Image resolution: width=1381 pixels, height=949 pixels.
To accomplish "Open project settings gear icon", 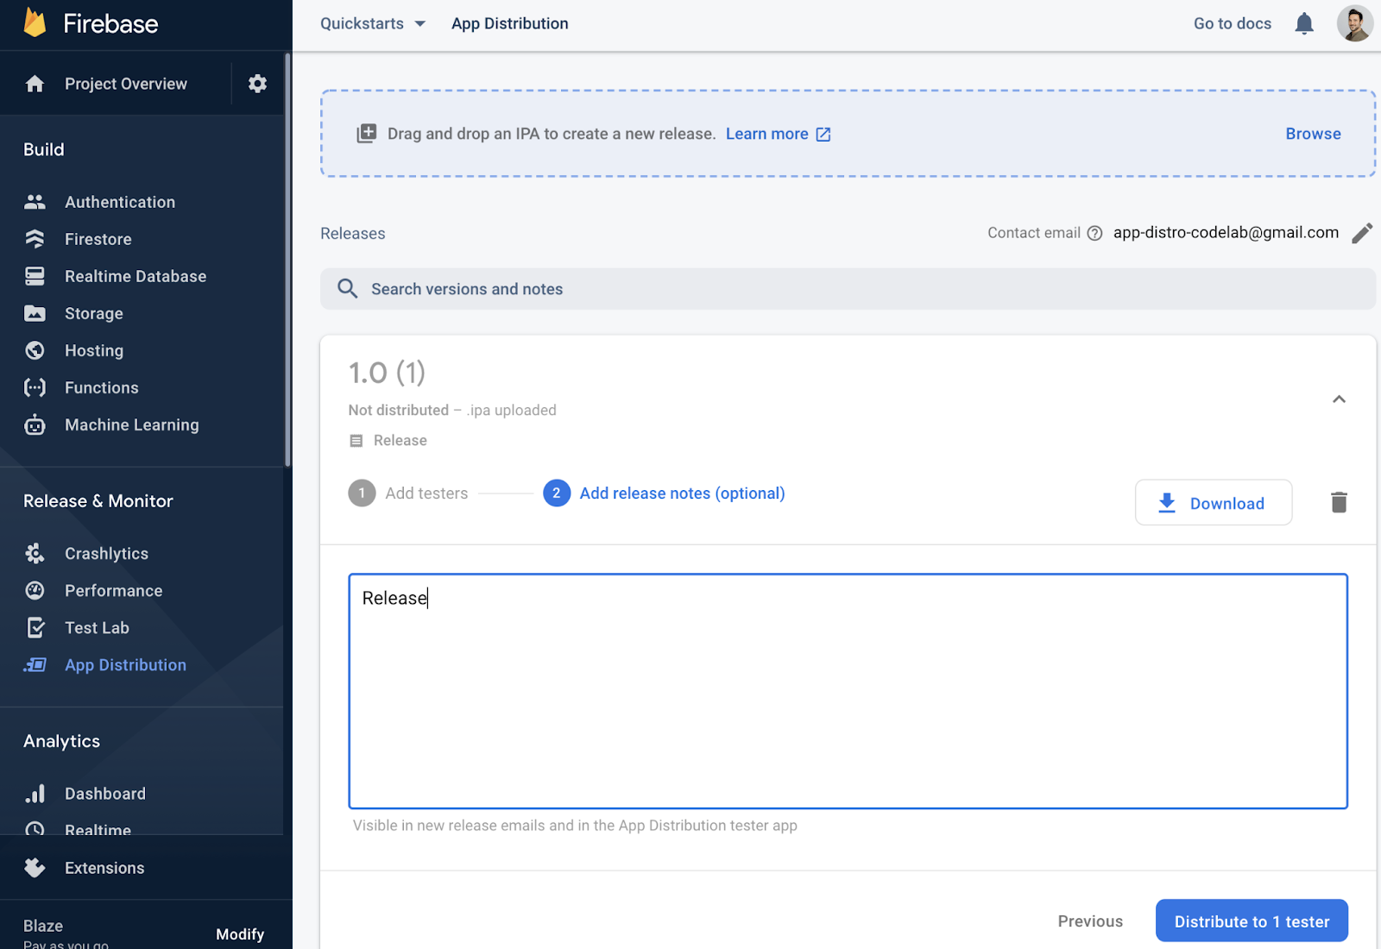I will coord(257,84).
